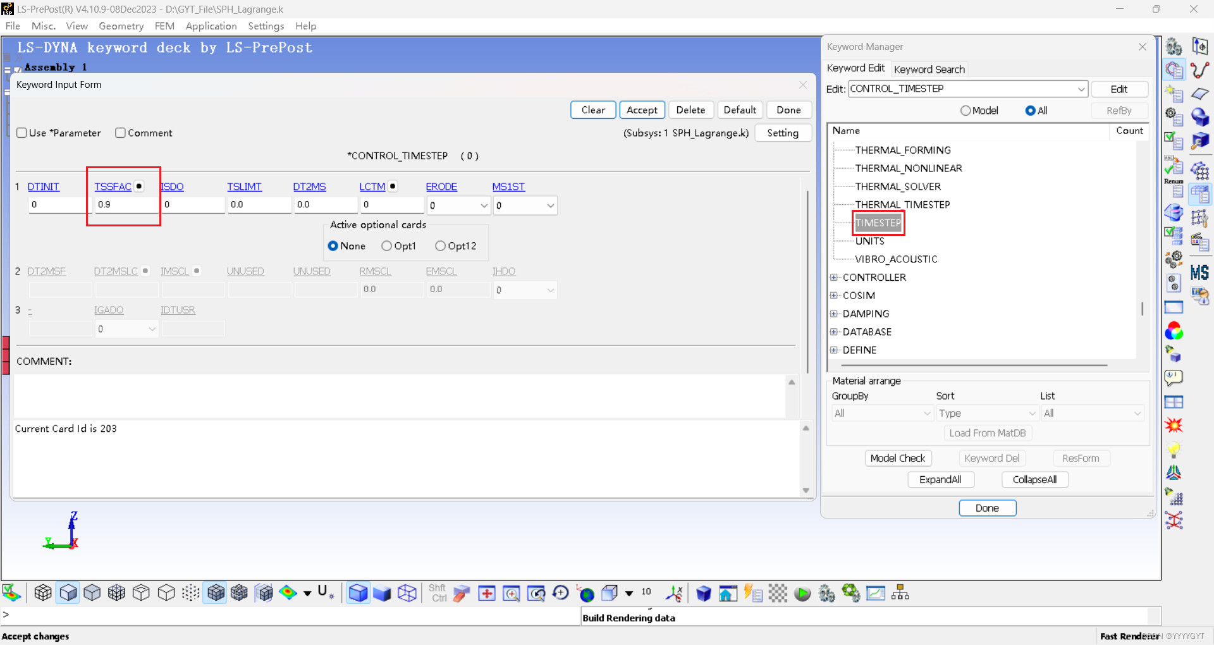Click the ExpandAll button
Image resolution: width=1214 pixels, height=645 pixels.
pos(940,479)
